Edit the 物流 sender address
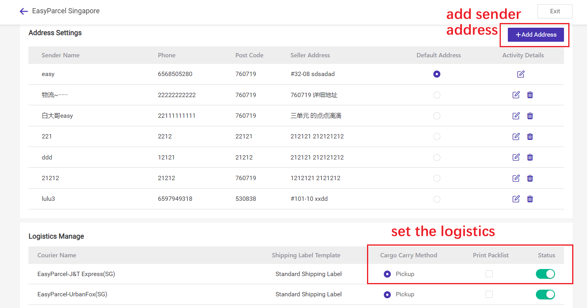The image size is (587, 308). point(516,95)
